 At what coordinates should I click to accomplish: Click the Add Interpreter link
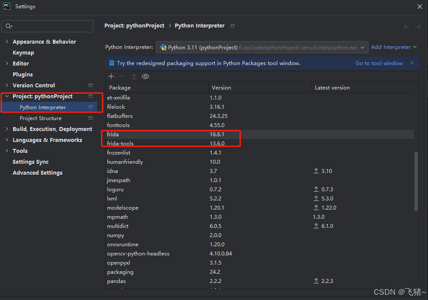click(x=391, y=47)
